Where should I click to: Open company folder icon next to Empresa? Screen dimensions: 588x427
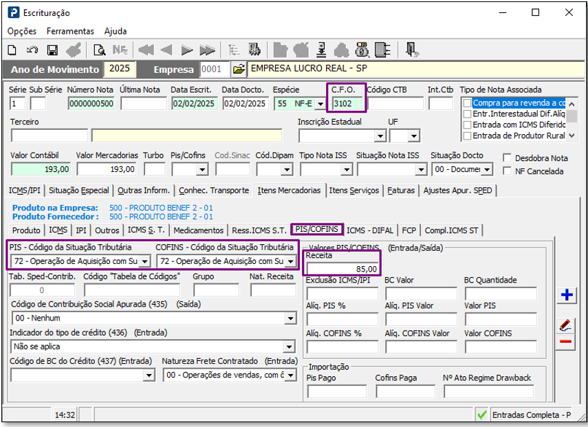pyautogui.click(x=238, y=69)
